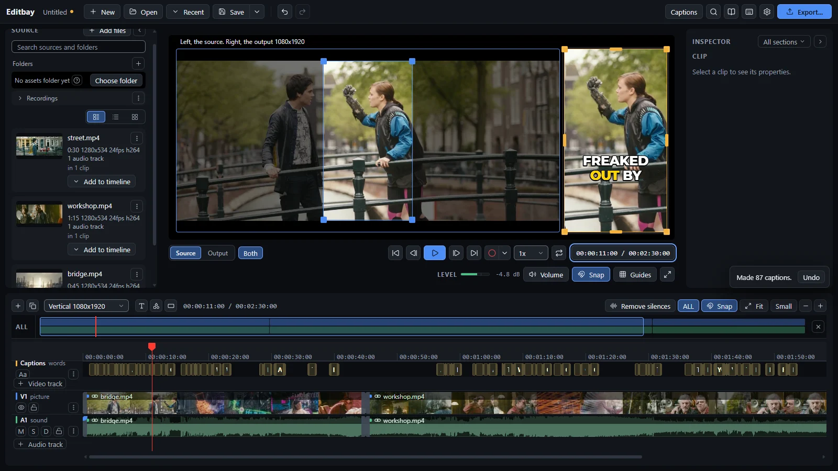Open more options for street.mp4
The height and width of the screenshot is (471, 838).
[137, 138]
